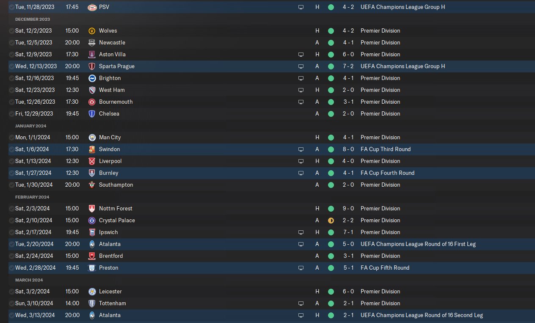Click the PSV club badge icon
The height and width of the screenshot is (323, 535).
[x=92, y=7]
